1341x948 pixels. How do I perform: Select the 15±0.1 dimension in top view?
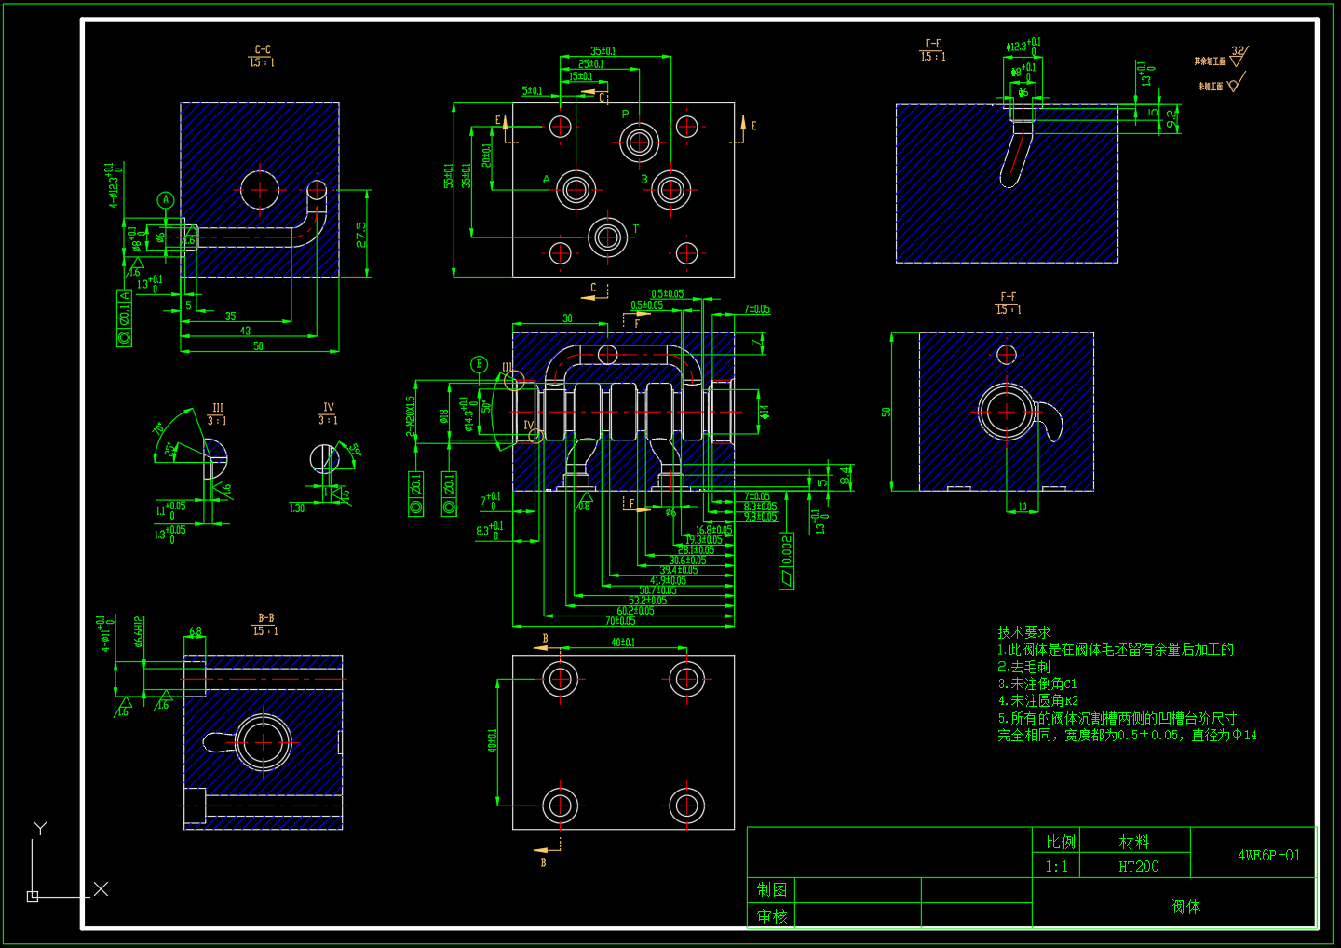581,77
